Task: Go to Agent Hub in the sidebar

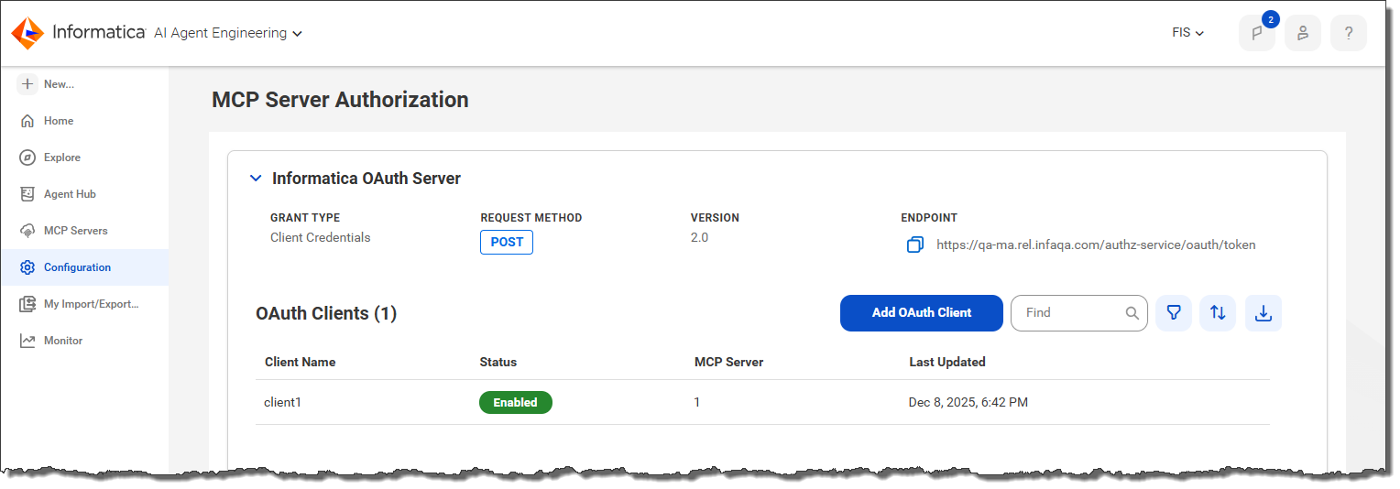Action: point(84,194)
